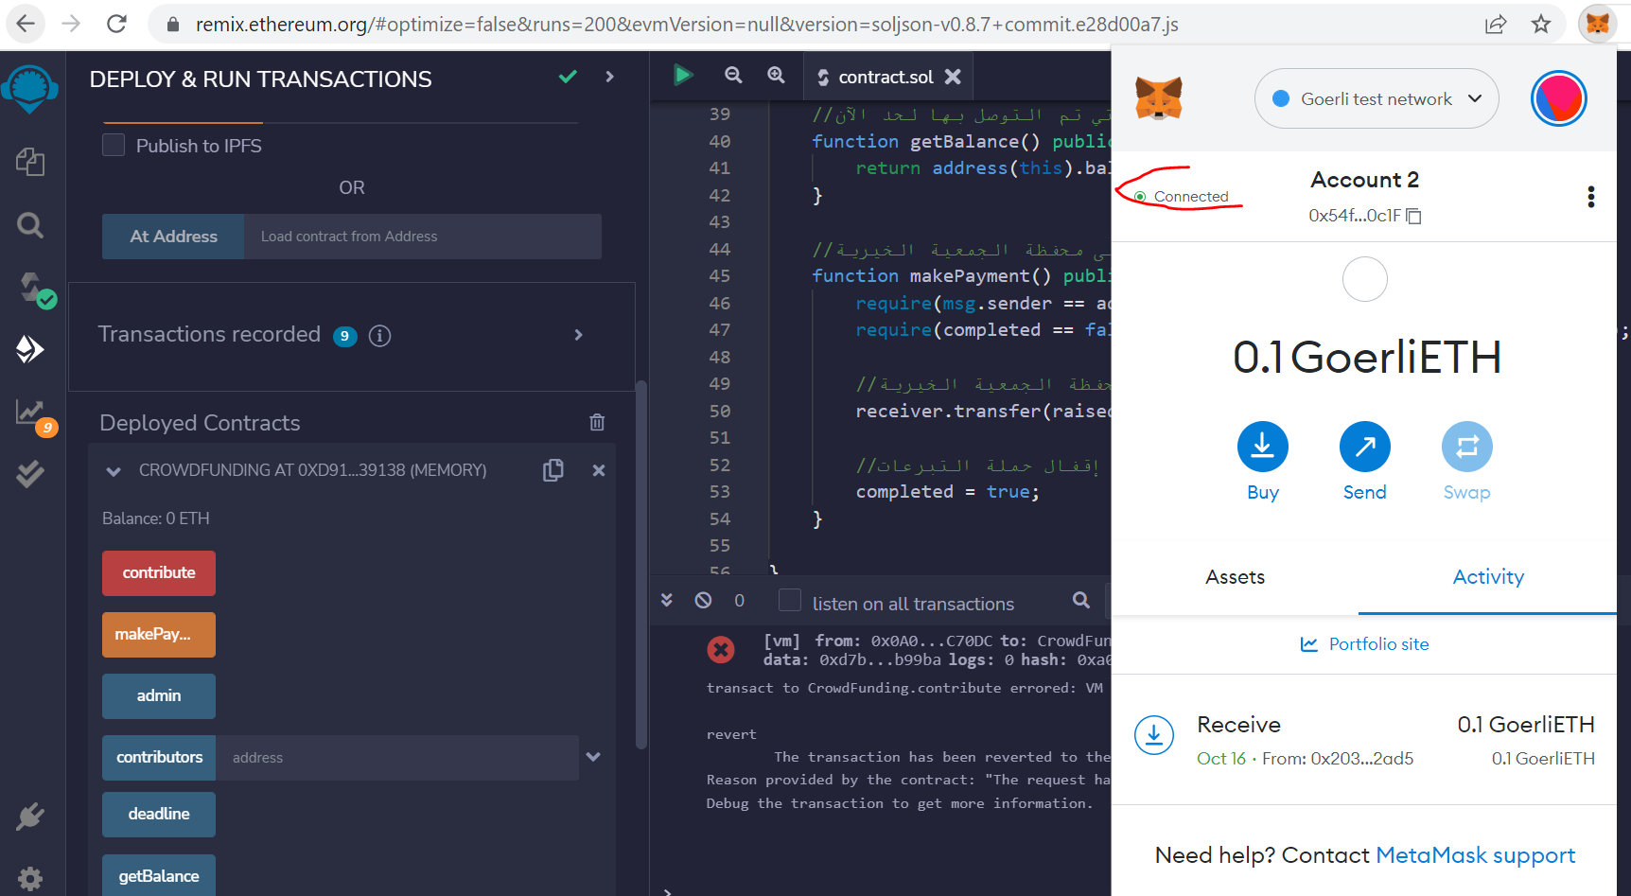The image size is (1631, 896).
Task: Toggle the Publish to IPFS checkbox
Action: 114,145
